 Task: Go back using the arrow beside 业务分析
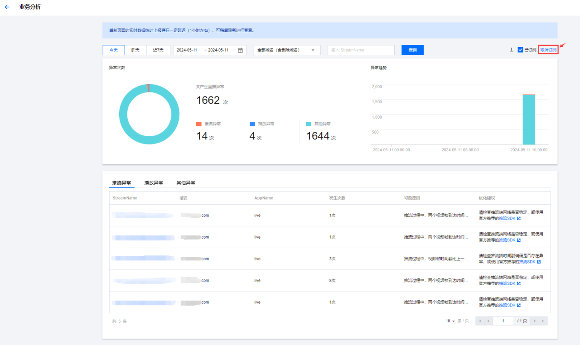(x=7, y=7)
